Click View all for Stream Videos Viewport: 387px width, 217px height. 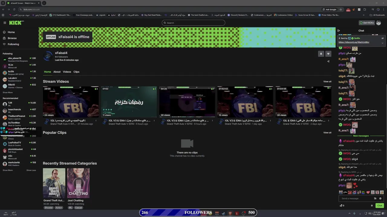coord(327,82)
